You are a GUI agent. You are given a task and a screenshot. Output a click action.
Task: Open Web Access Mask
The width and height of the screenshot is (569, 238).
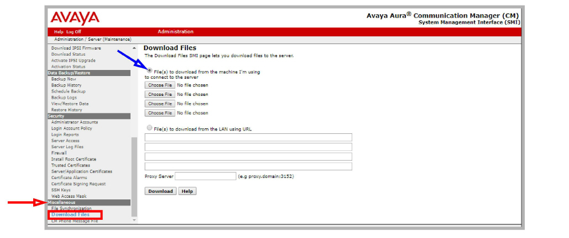tap(69, 196)
